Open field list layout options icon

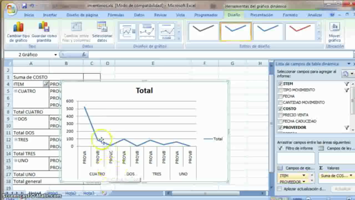click(x=347, y=74)
